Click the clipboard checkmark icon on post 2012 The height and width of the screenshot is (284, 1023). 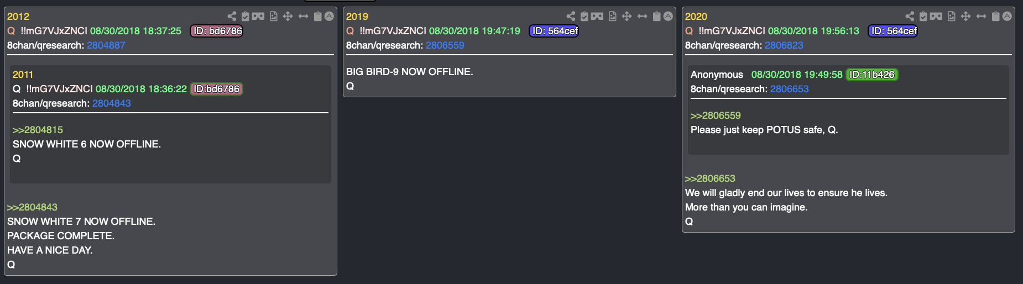click(x=246, y=16)
